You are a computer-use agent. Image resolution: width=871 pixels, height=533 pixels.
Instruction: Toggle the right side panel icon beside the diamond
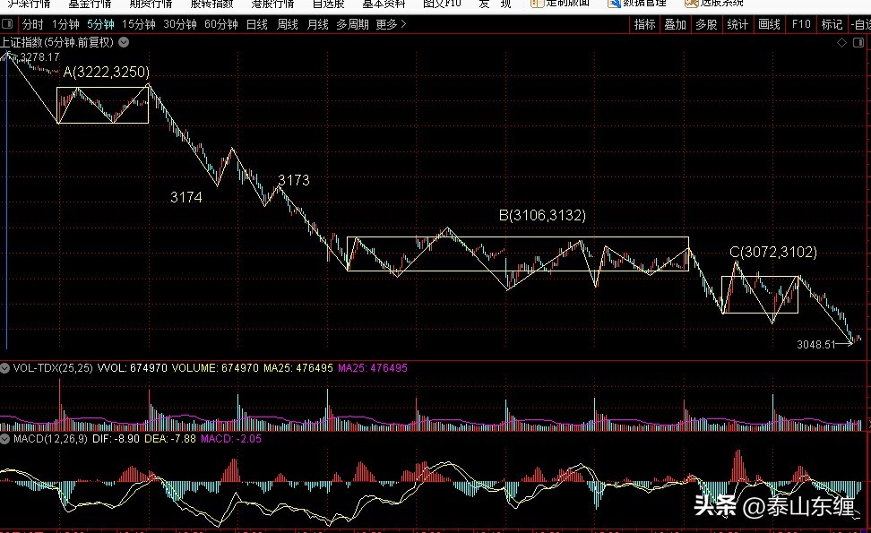point(858,43)
